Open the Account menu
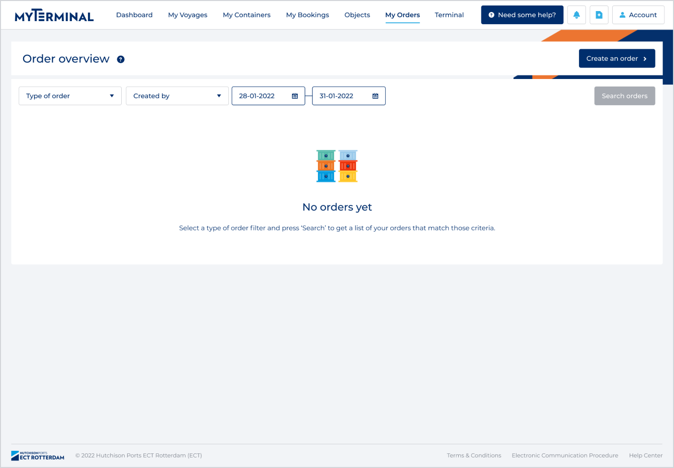Viewport: 674px width, 468px height. point(638,15)
